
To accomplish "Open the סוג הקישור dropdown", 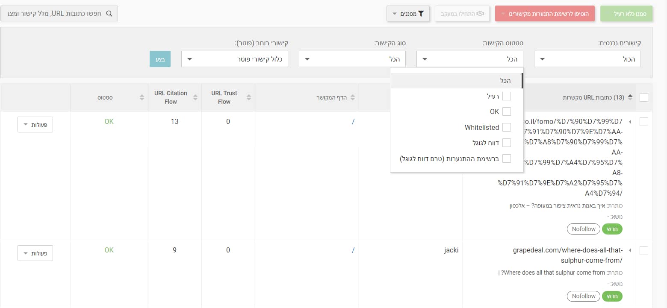I will (352, 59).
